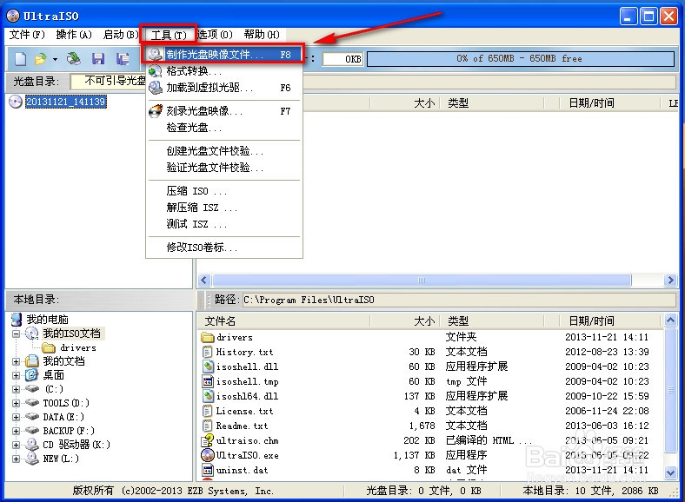The width and height of the screenshot is (685, 502).
Task: Select the drivers folder in file list
Action: click(235, 337)
